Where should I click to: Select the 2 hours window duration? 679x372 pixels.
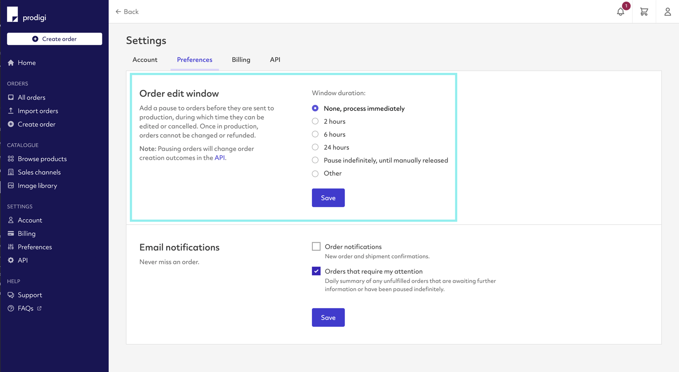[x=315, y=121]
